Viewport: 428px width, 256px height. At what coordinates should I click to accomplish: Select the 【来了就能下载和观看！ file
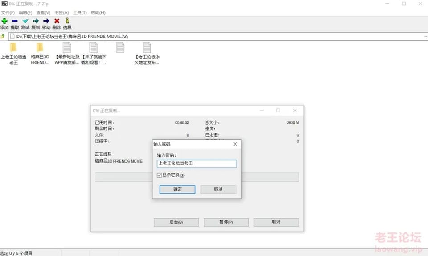pos(94,53)
